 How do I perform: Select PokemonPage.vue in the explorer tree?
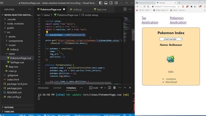coord(17,58)
